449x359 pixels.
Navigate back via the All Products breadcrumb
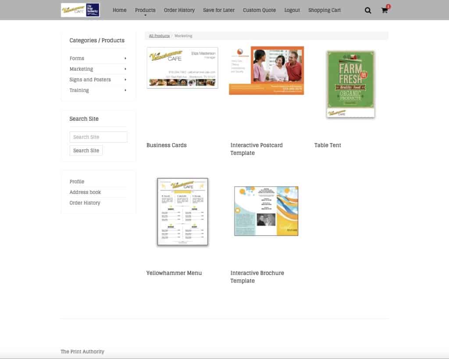(x=159, y=36)
